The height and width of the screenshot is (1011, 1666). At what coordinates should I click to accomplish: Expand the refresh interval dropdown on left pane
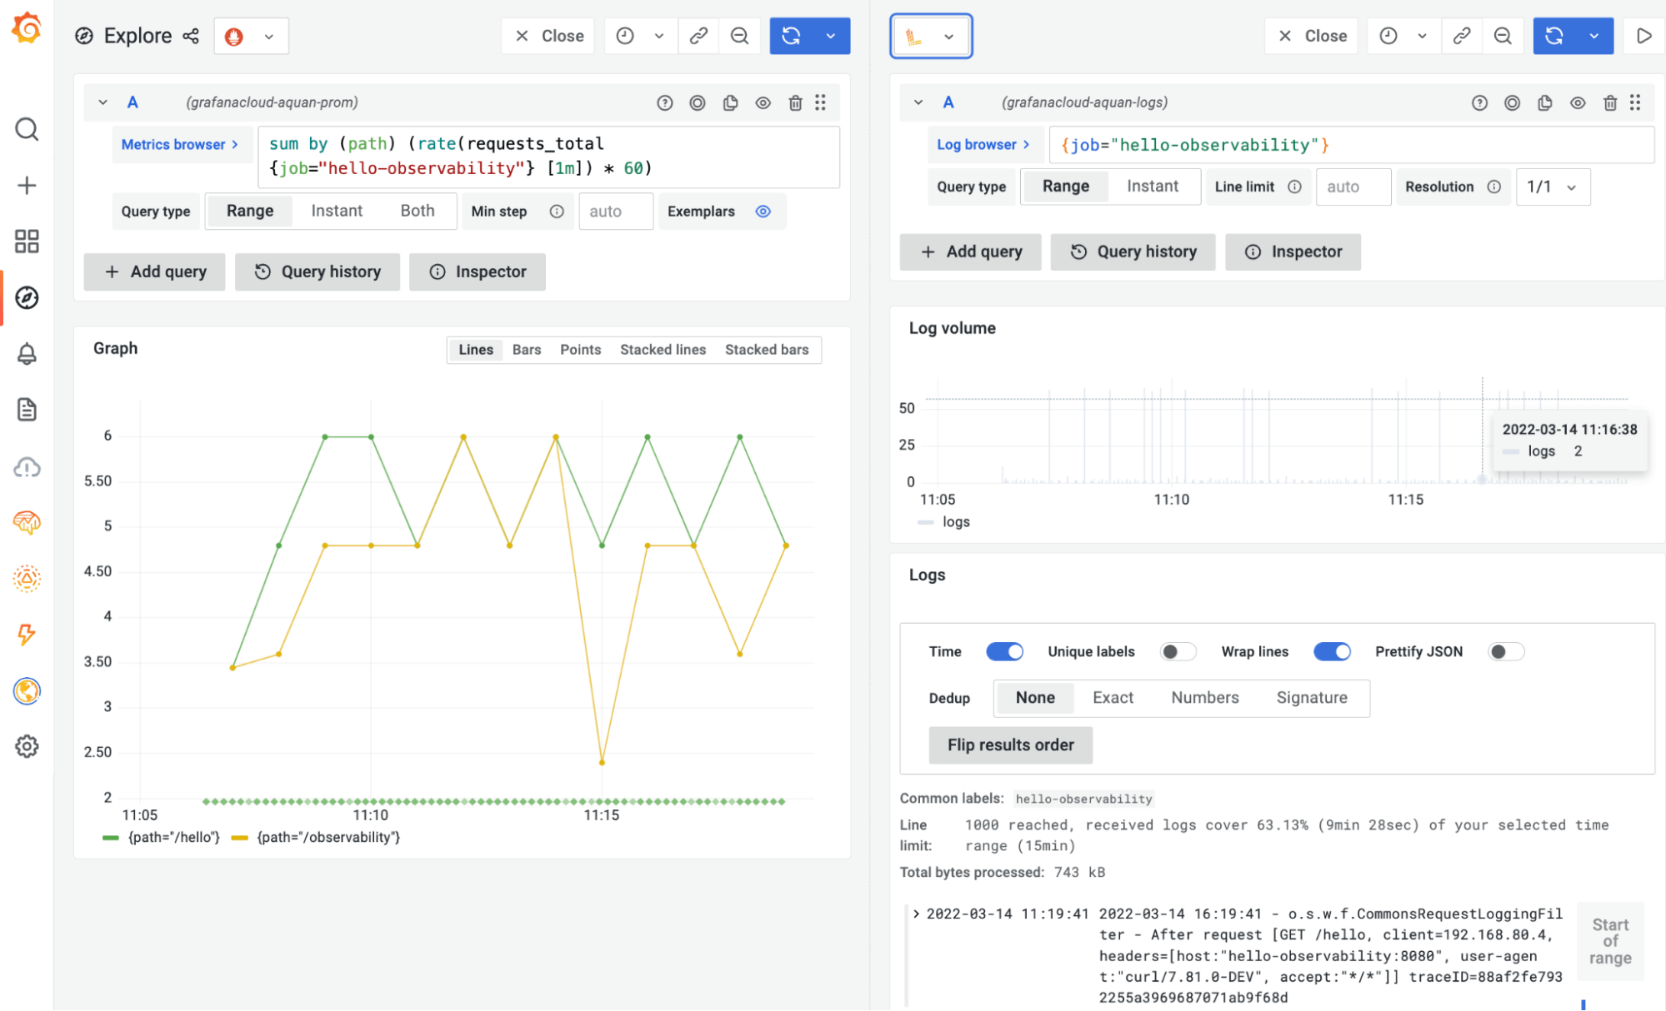(x=830, y=36)
